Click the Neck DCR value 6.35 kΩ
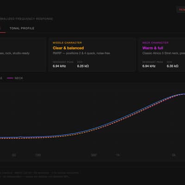The height and width of the screenshot is (185, 185). click(173, 66)
